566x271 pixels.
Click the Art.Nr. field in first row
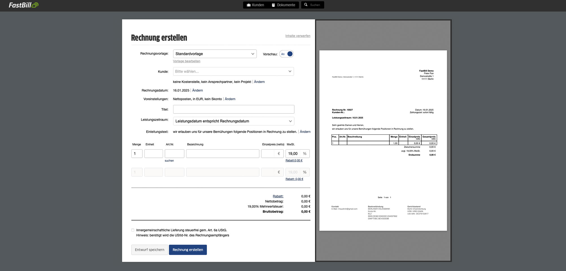[175, 154]
